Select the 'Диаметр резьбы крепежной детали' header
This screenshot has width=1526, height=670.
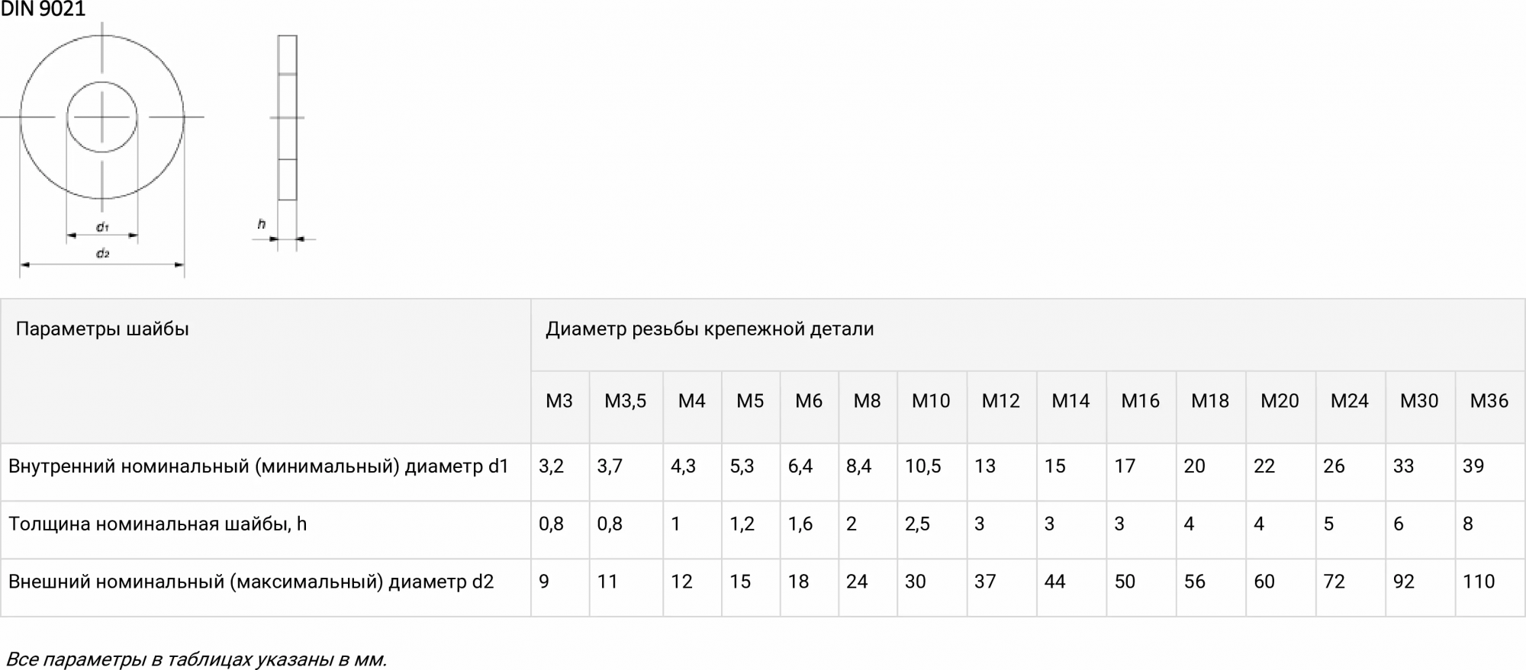(710, 329)
